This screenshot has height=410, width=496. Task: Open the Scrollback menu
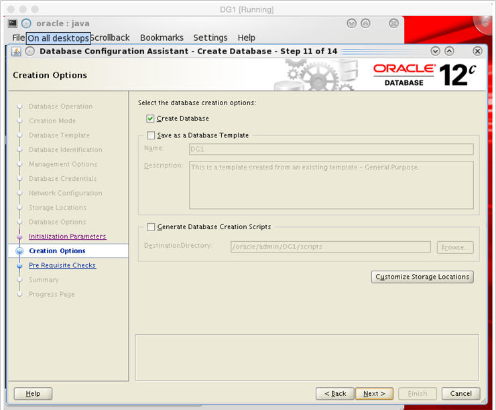110,38
